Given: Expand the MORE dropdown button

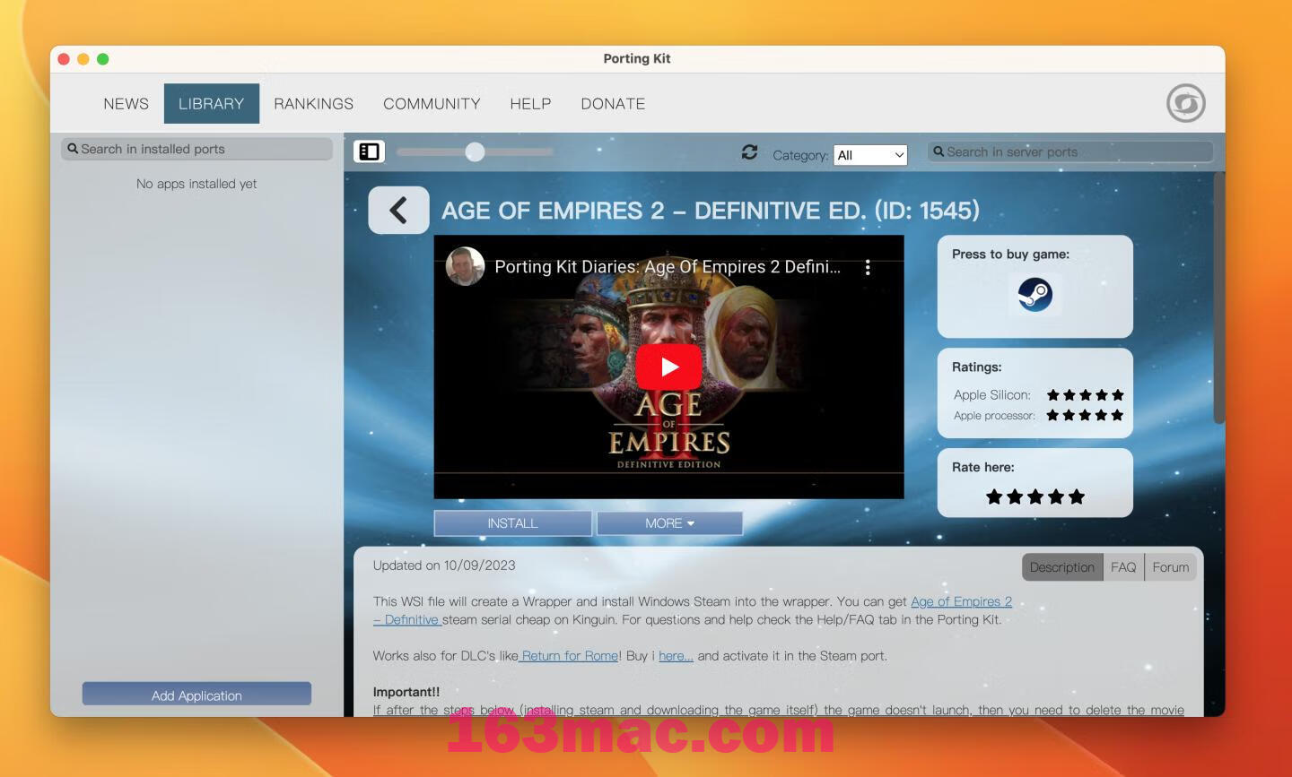Looking at the screenshot, I should click(x=669, y=523).
